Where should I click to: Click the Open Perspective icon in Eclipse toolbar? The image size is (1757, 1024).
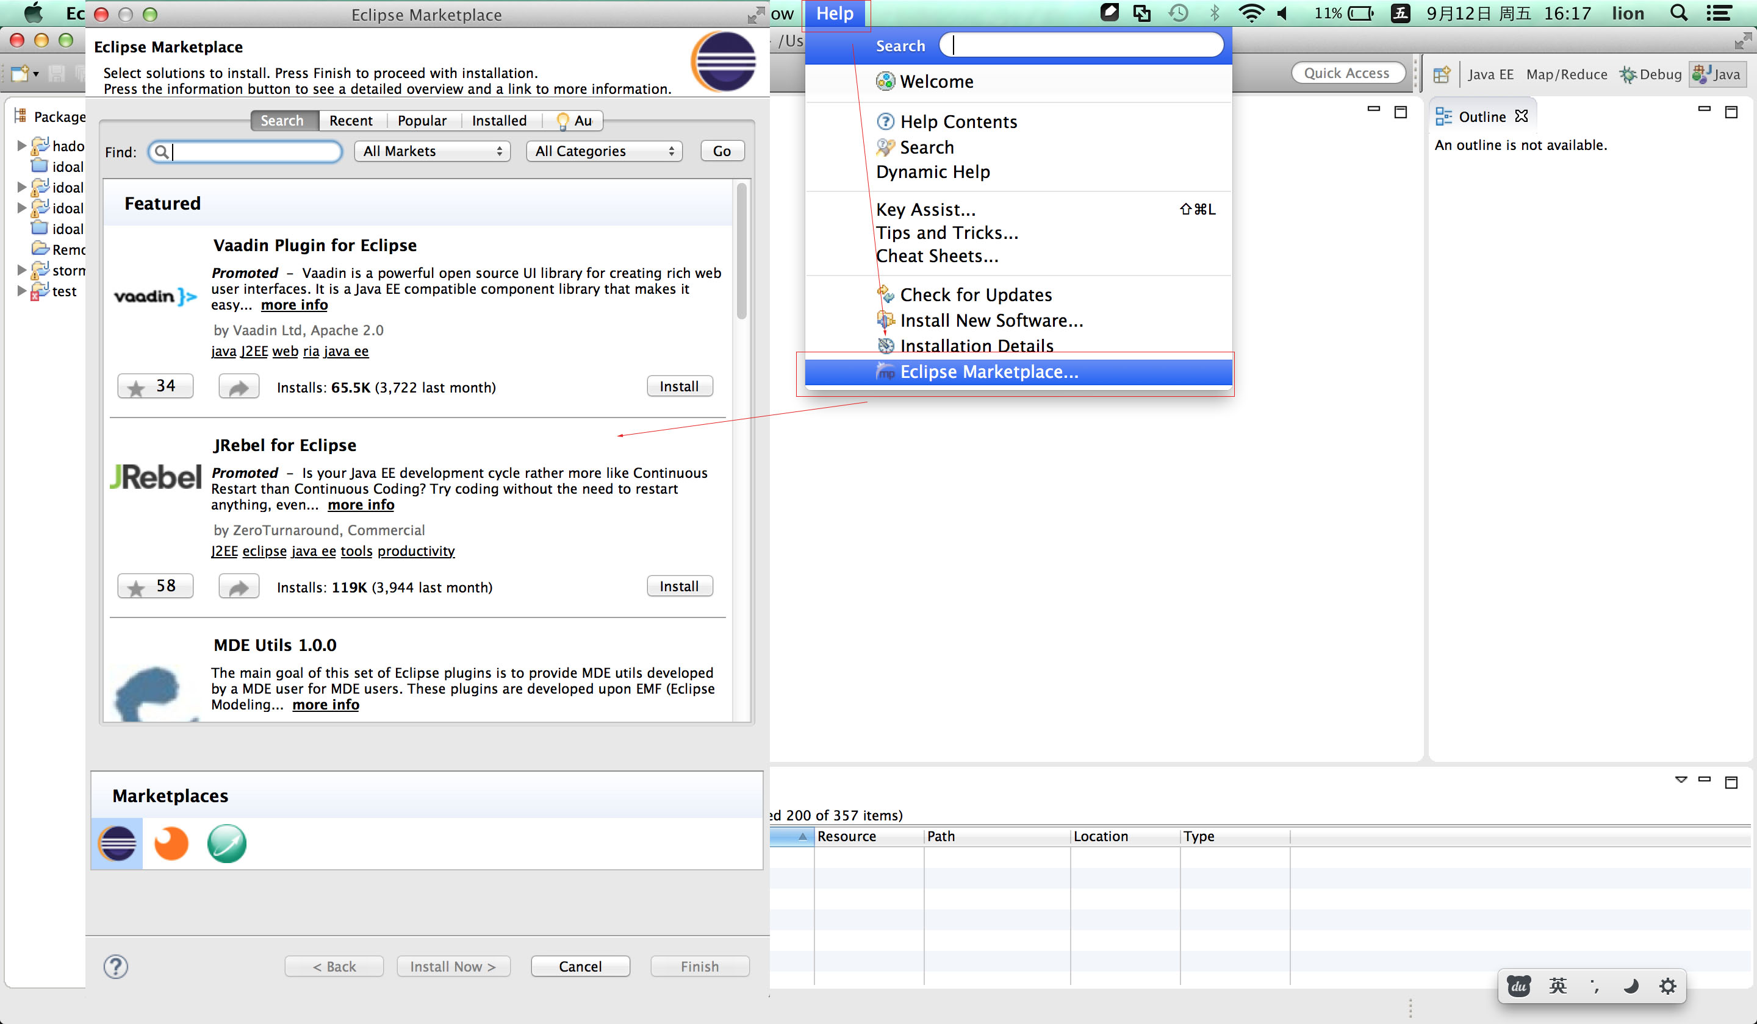tap(1441, 74)
